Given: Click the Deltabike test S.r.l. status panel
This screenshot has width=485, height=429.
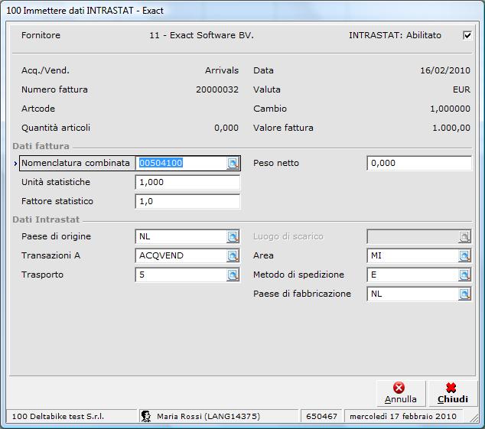Looking at the screenshot, I should pos(69,417).
